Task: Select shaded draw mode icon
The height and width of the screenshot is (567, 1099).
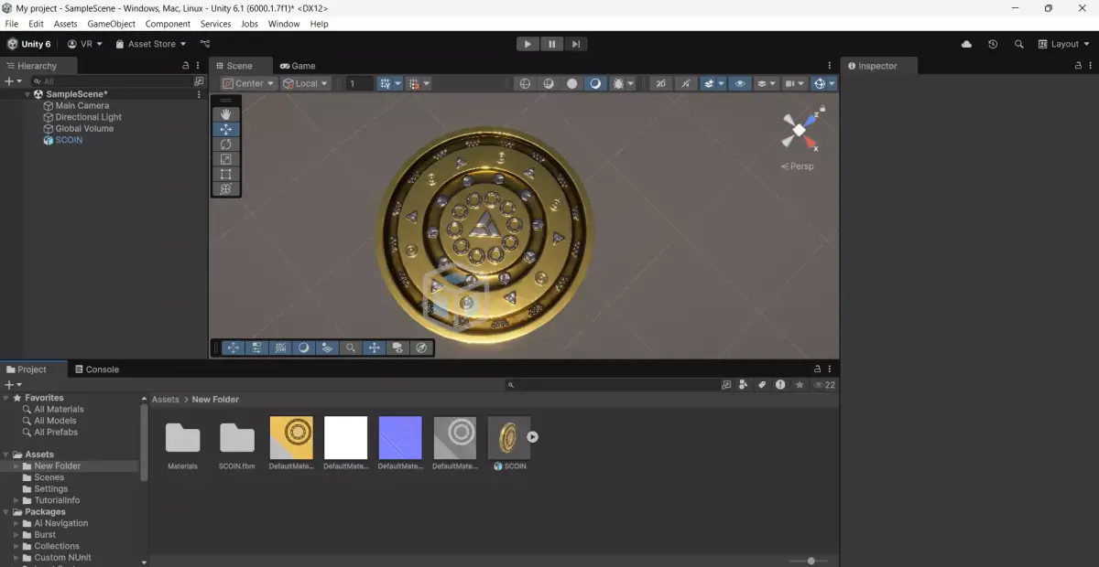Action: [595, 83]
